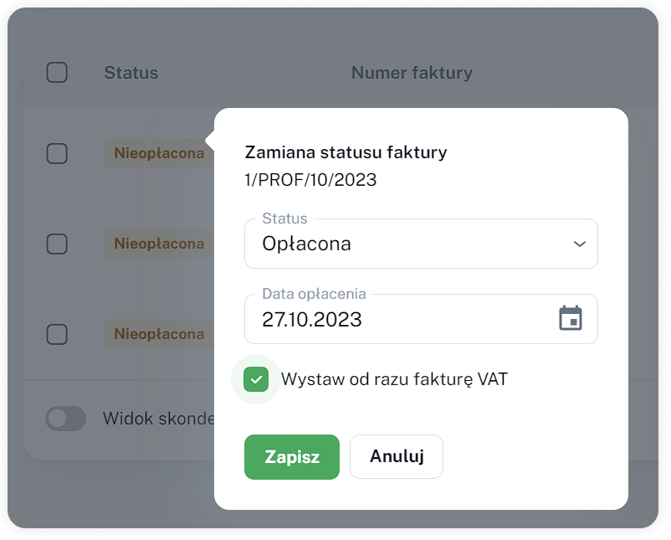Click invoice number 1/PROF/10/2023 in dialog
This screenshot has width=671, height=540.
coord(310,179)
